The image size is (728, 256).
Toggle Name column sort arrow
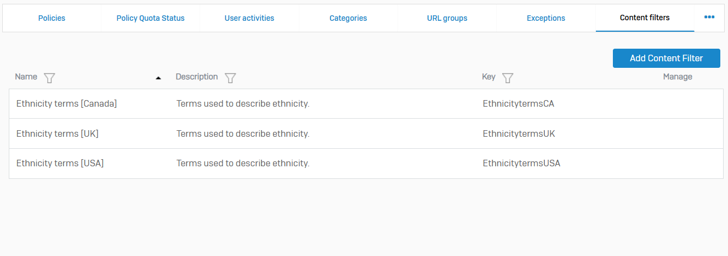tap(158, 78)
